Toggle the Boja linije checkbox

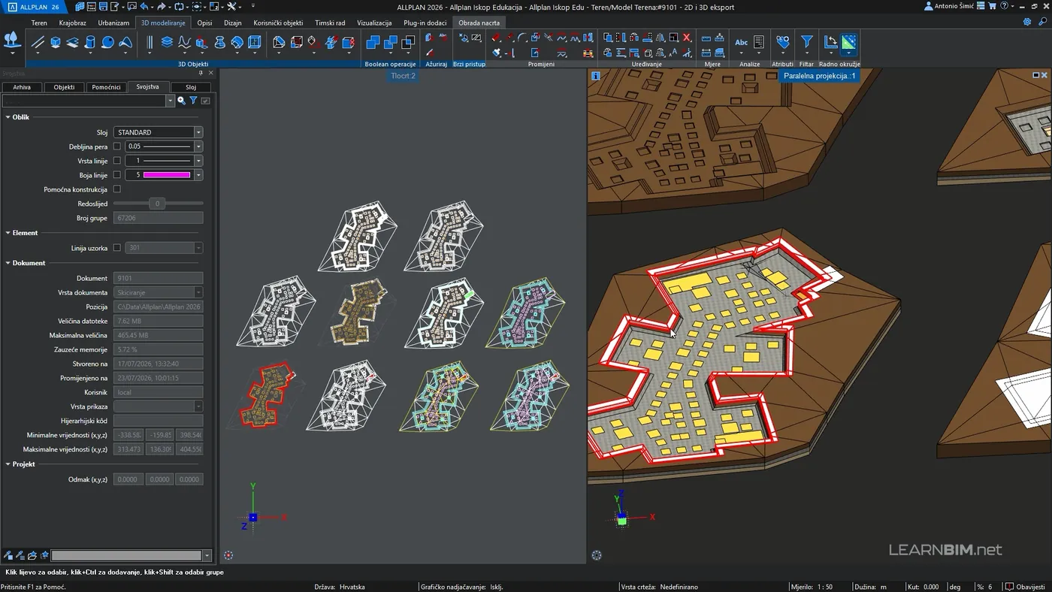116,175
